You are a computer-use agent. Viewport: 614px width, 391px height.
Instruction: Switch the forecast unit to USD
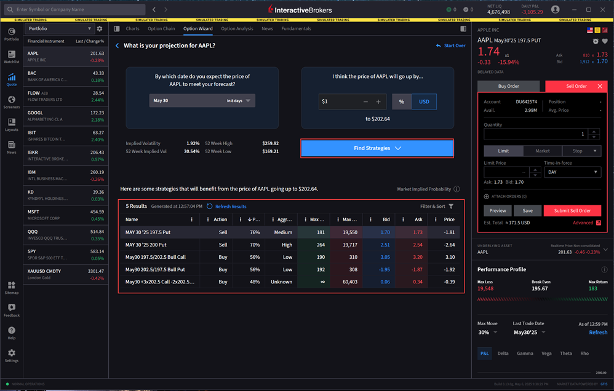pos(424,101)
